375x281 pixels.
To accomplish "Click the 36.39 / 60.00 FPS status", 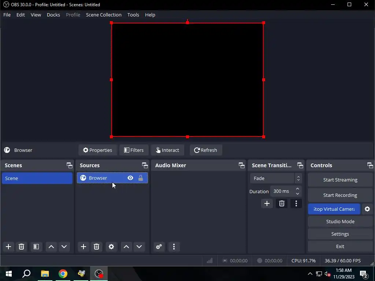I will [x=342, y=261].
